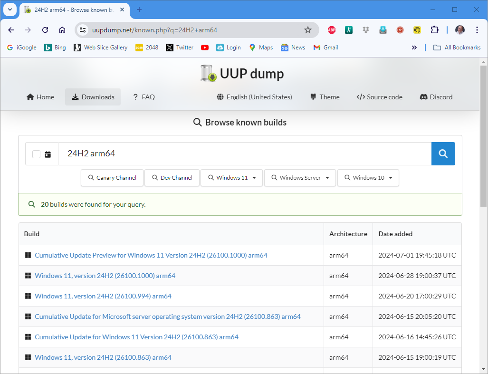Screen dimensions: 488x374
Task: Bookmark the page with the star icon
Action: 308,29
